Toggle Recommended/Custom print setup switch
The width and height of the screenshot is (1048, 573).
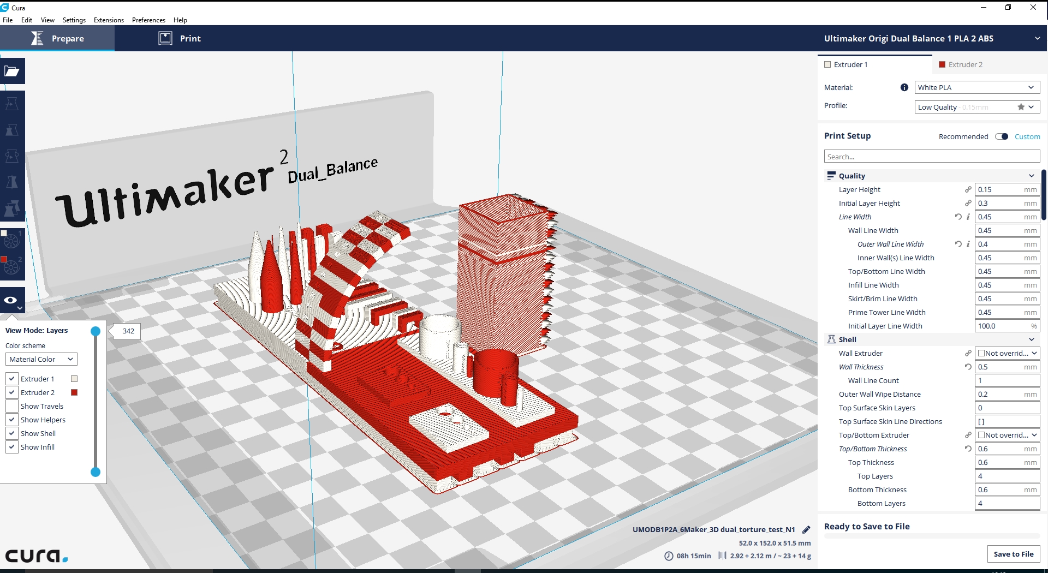pos(1002,136)
